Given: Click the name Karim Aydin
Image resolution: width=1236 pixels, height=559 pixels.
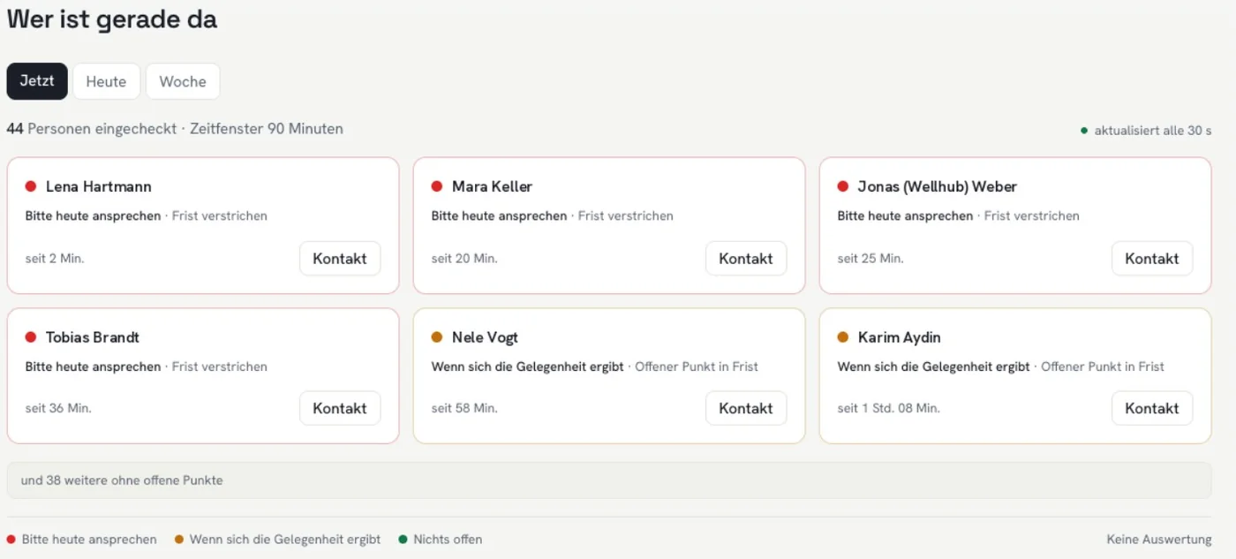Looking at the screenshot, I should tap(900, 337).
